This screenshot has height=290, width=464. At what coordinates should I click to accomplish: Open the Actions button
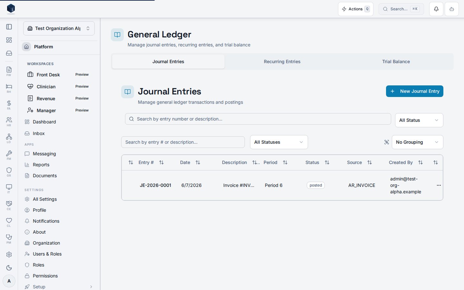click(356, 9)
